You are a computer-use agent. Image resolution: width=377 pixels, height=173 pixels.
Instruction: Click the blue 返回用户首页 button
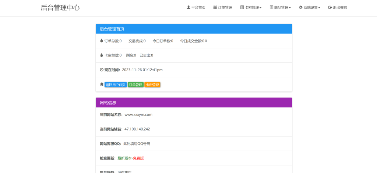tap(116, 85)
